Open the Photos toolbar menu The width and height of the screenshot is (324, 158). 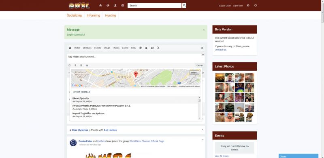click(x=116, y=48)
